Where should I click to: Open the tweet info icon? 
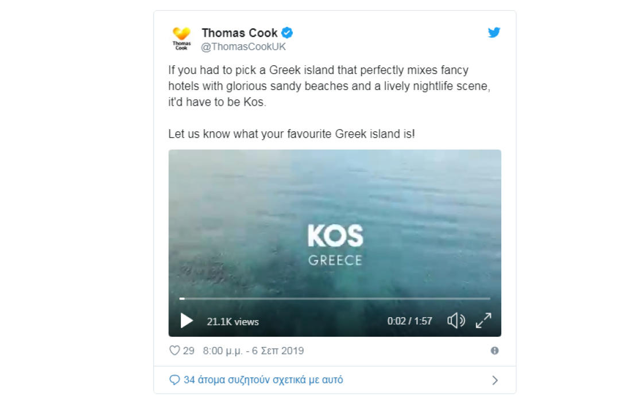(x=494, y=350)
